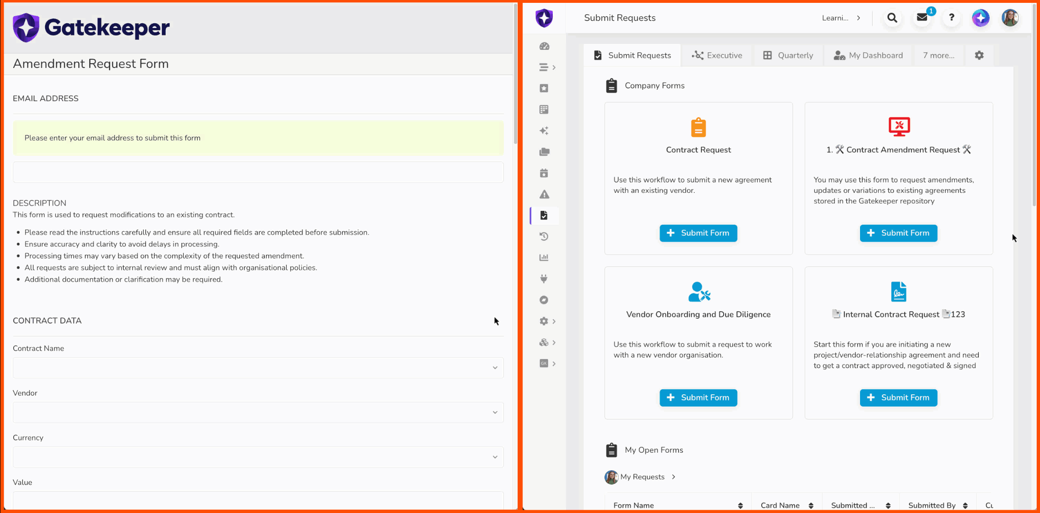Click the Vendor Onboarding person-wrench icon
This screenshot has height=513, width=1040.
click(699, 292)
